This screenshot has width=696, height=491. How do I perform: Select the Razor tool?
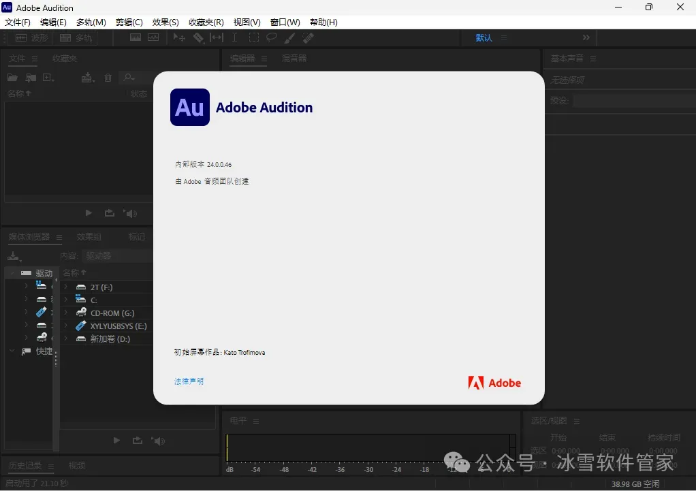pyautogui.click(x=198, y=38)
